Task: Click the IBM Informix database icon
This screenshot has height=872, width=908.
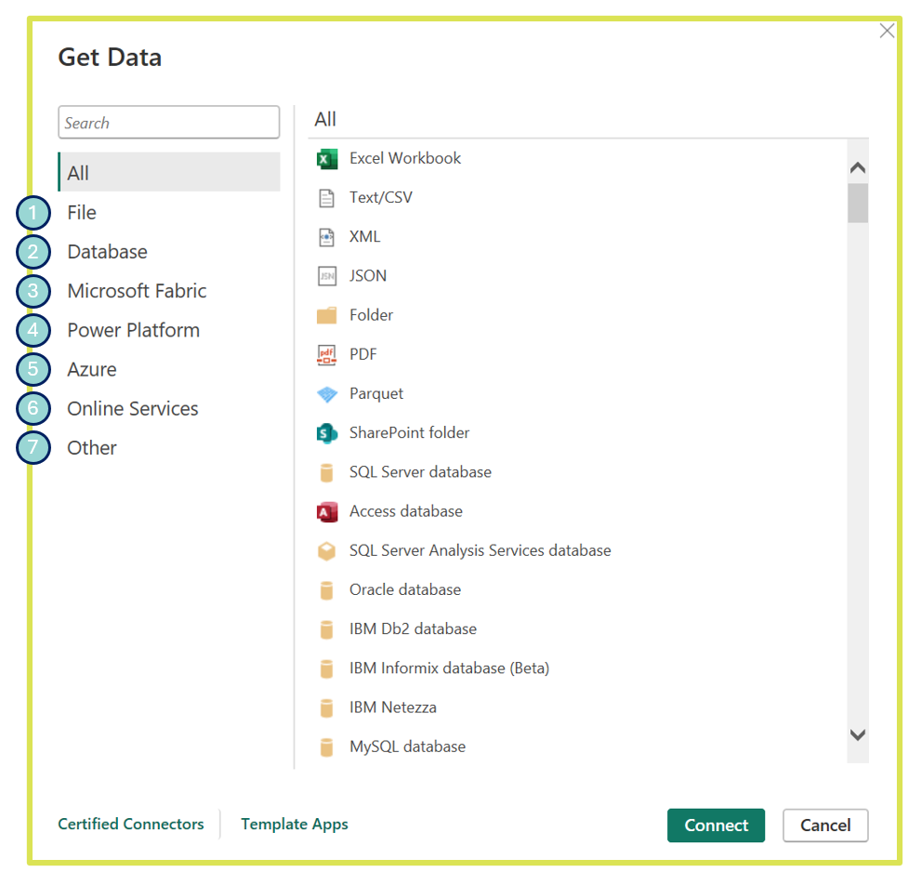Action: pyautogui.click(x=326, y=669)
